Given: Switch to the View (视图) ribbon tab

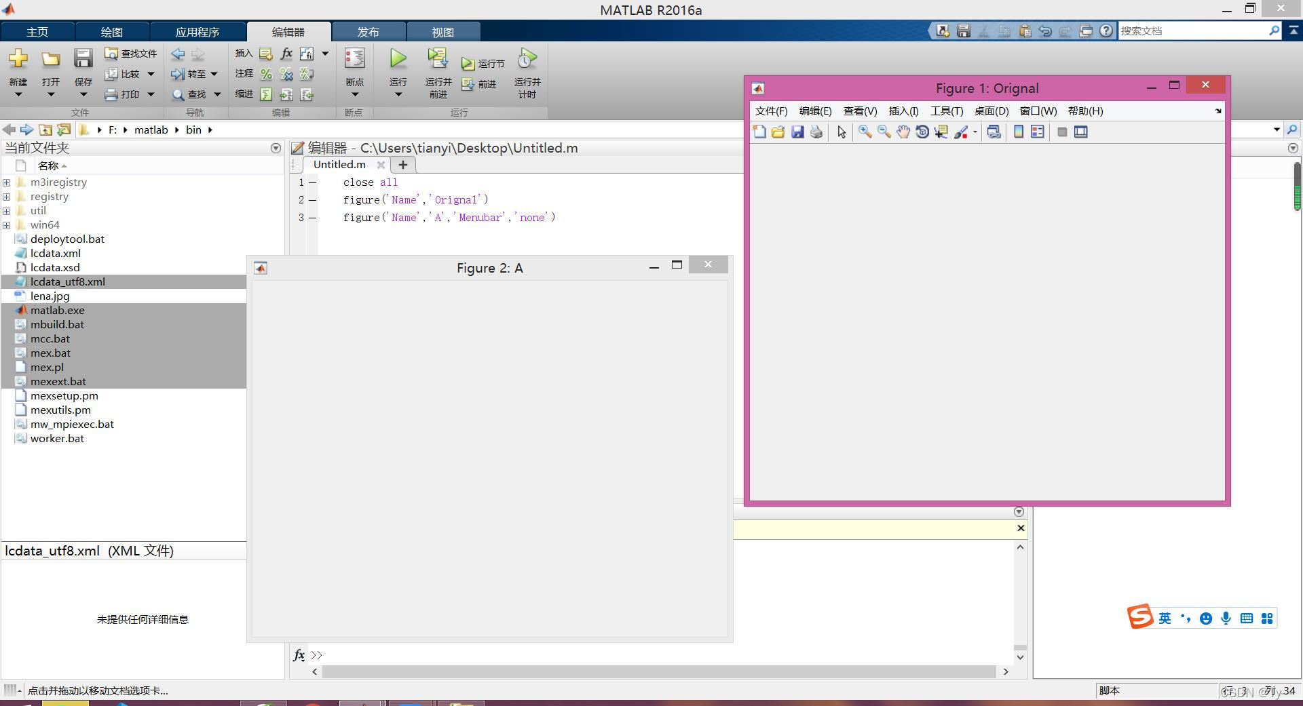Looking at the screenshot, I should (x=443, y=32).
